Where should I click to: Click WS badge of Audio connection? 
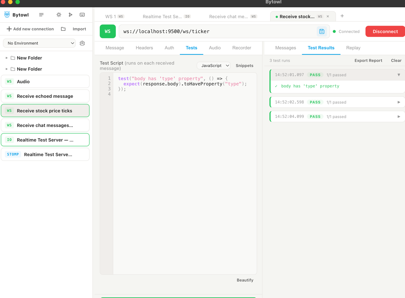coord(9,82)
